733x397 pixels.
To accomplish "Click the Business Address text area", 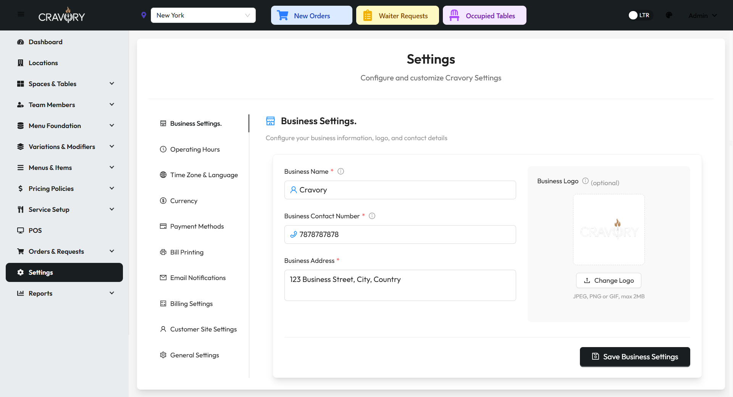I will tap(400, 285).
